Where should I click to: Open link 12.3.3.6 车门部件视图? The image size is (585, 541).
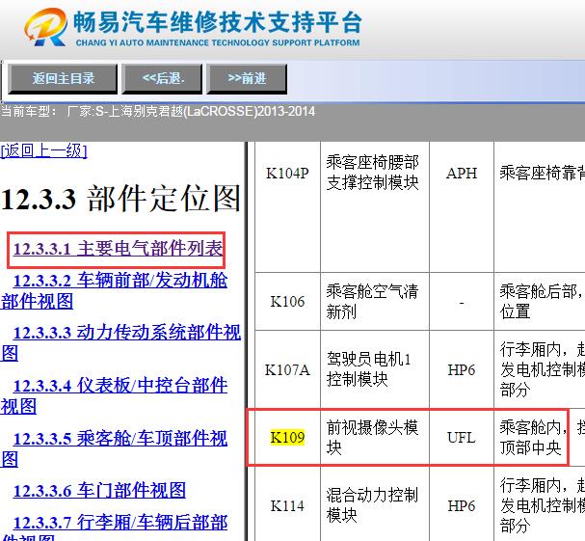tap(99, 491)
